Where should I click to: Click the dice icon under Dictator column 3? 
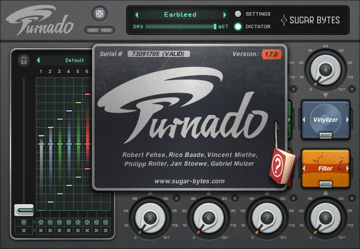tap(59, 222)
